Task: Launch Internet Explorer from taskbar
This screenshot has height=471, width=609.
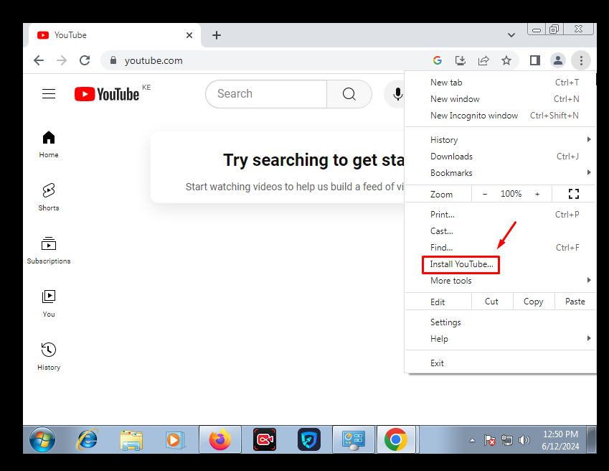Action: [87, 439]
